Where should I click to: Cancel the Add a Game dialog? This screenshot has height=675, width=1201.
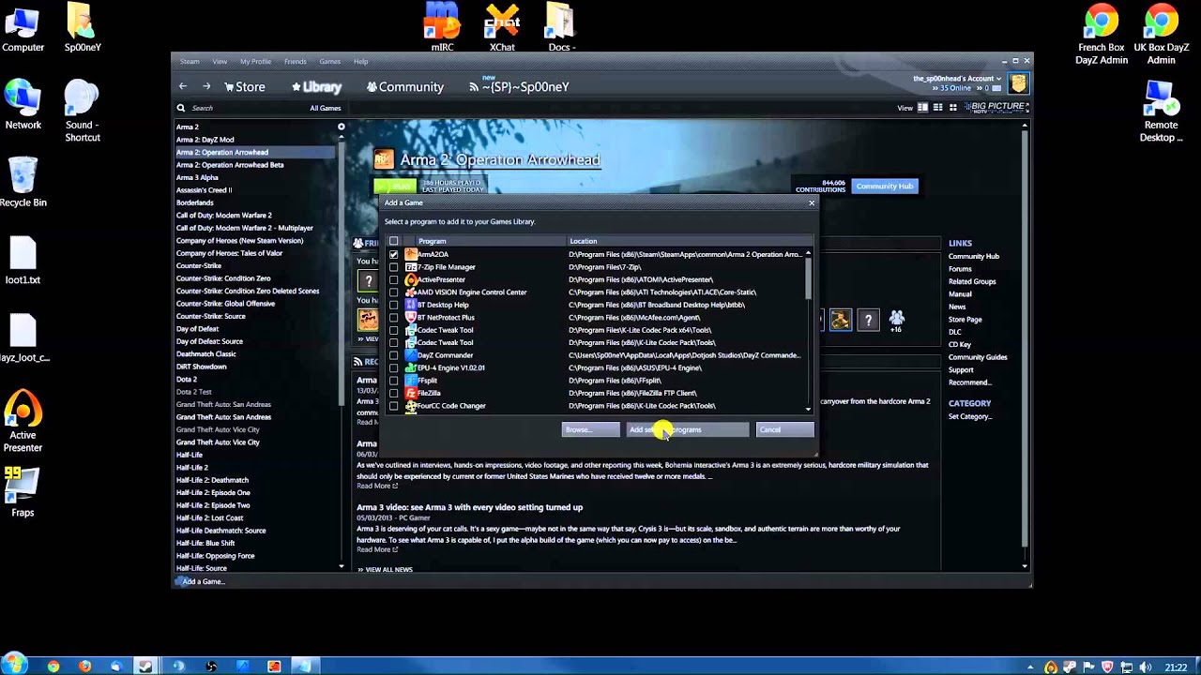785,429
